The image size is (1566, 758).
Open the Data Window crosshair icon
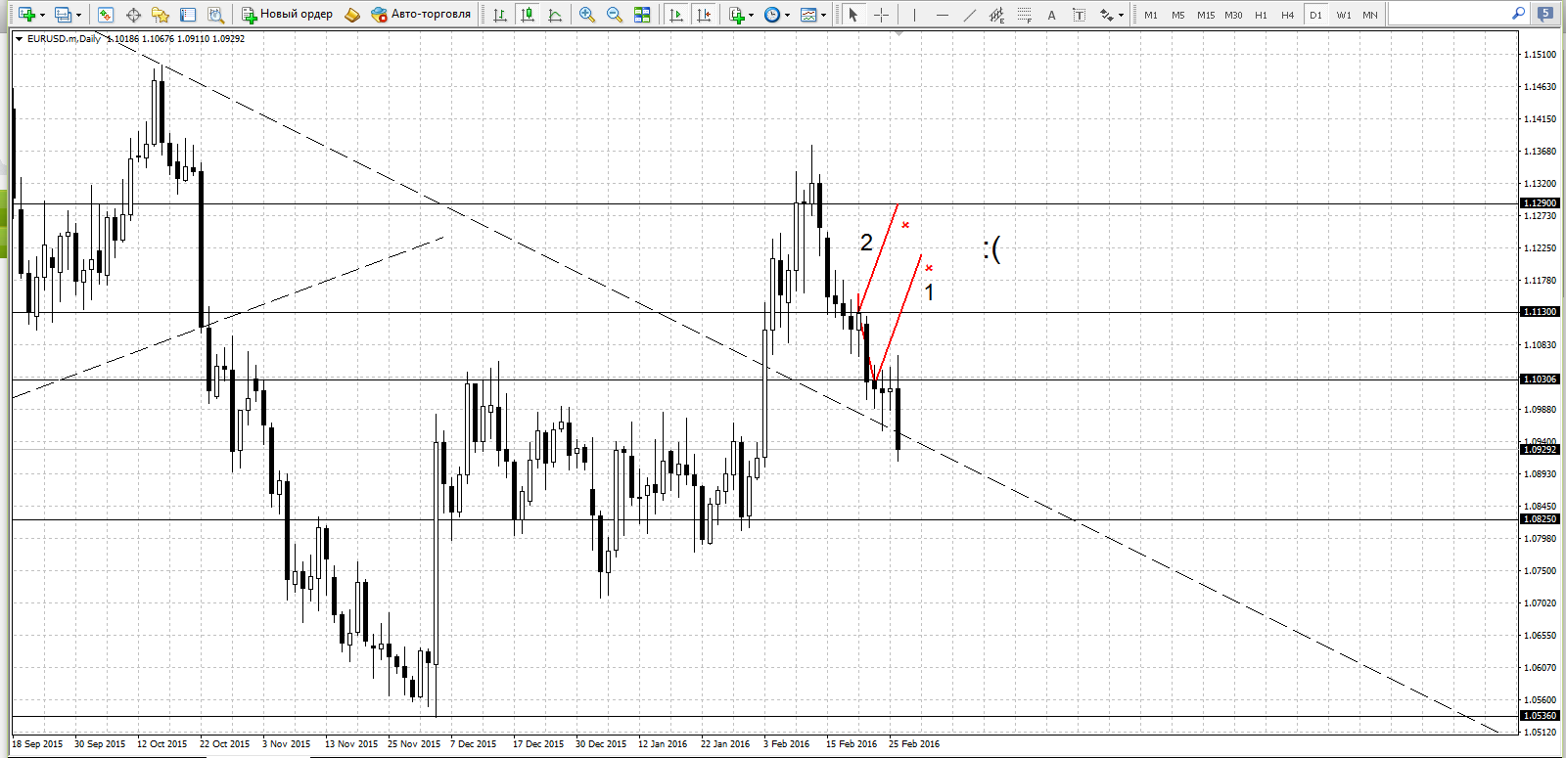click(x=133, y=15)
